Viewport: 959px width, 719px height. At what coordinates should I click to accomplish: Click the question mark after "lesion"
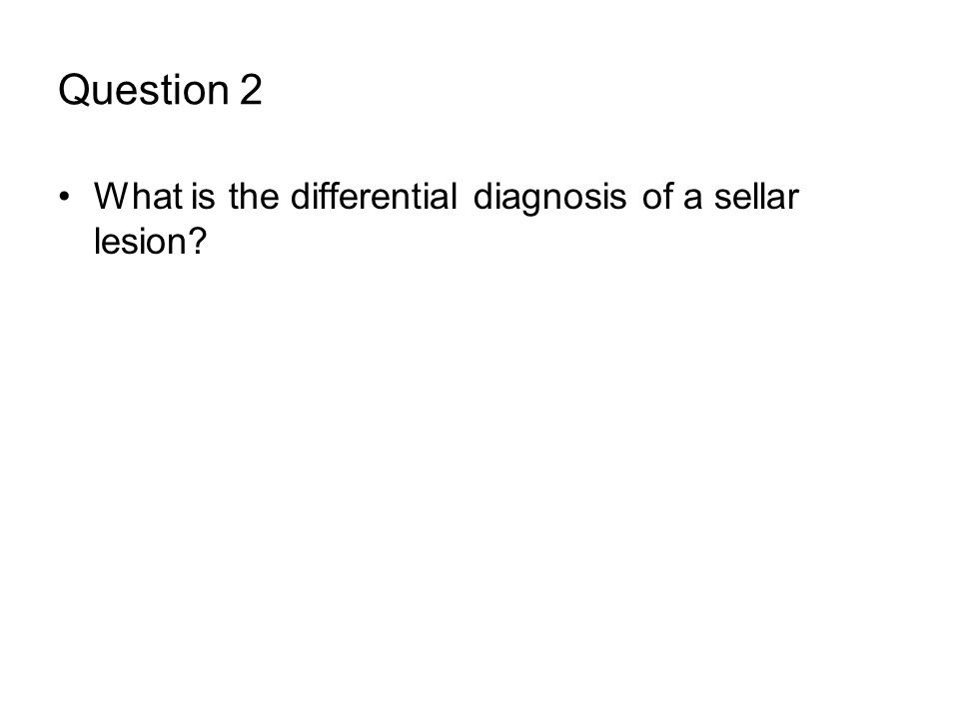pyautogui.click(x=198, y=241)
